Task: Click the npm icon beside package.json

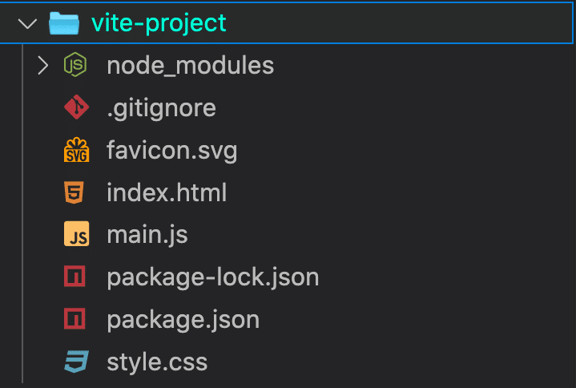Action: [75, 318]
